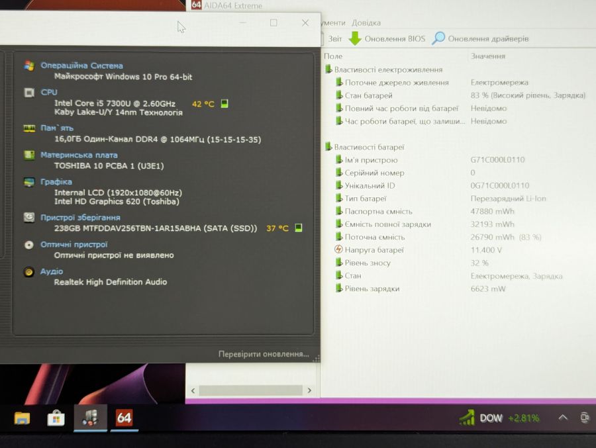Click the value 32193 mWh

click(492, 224)
